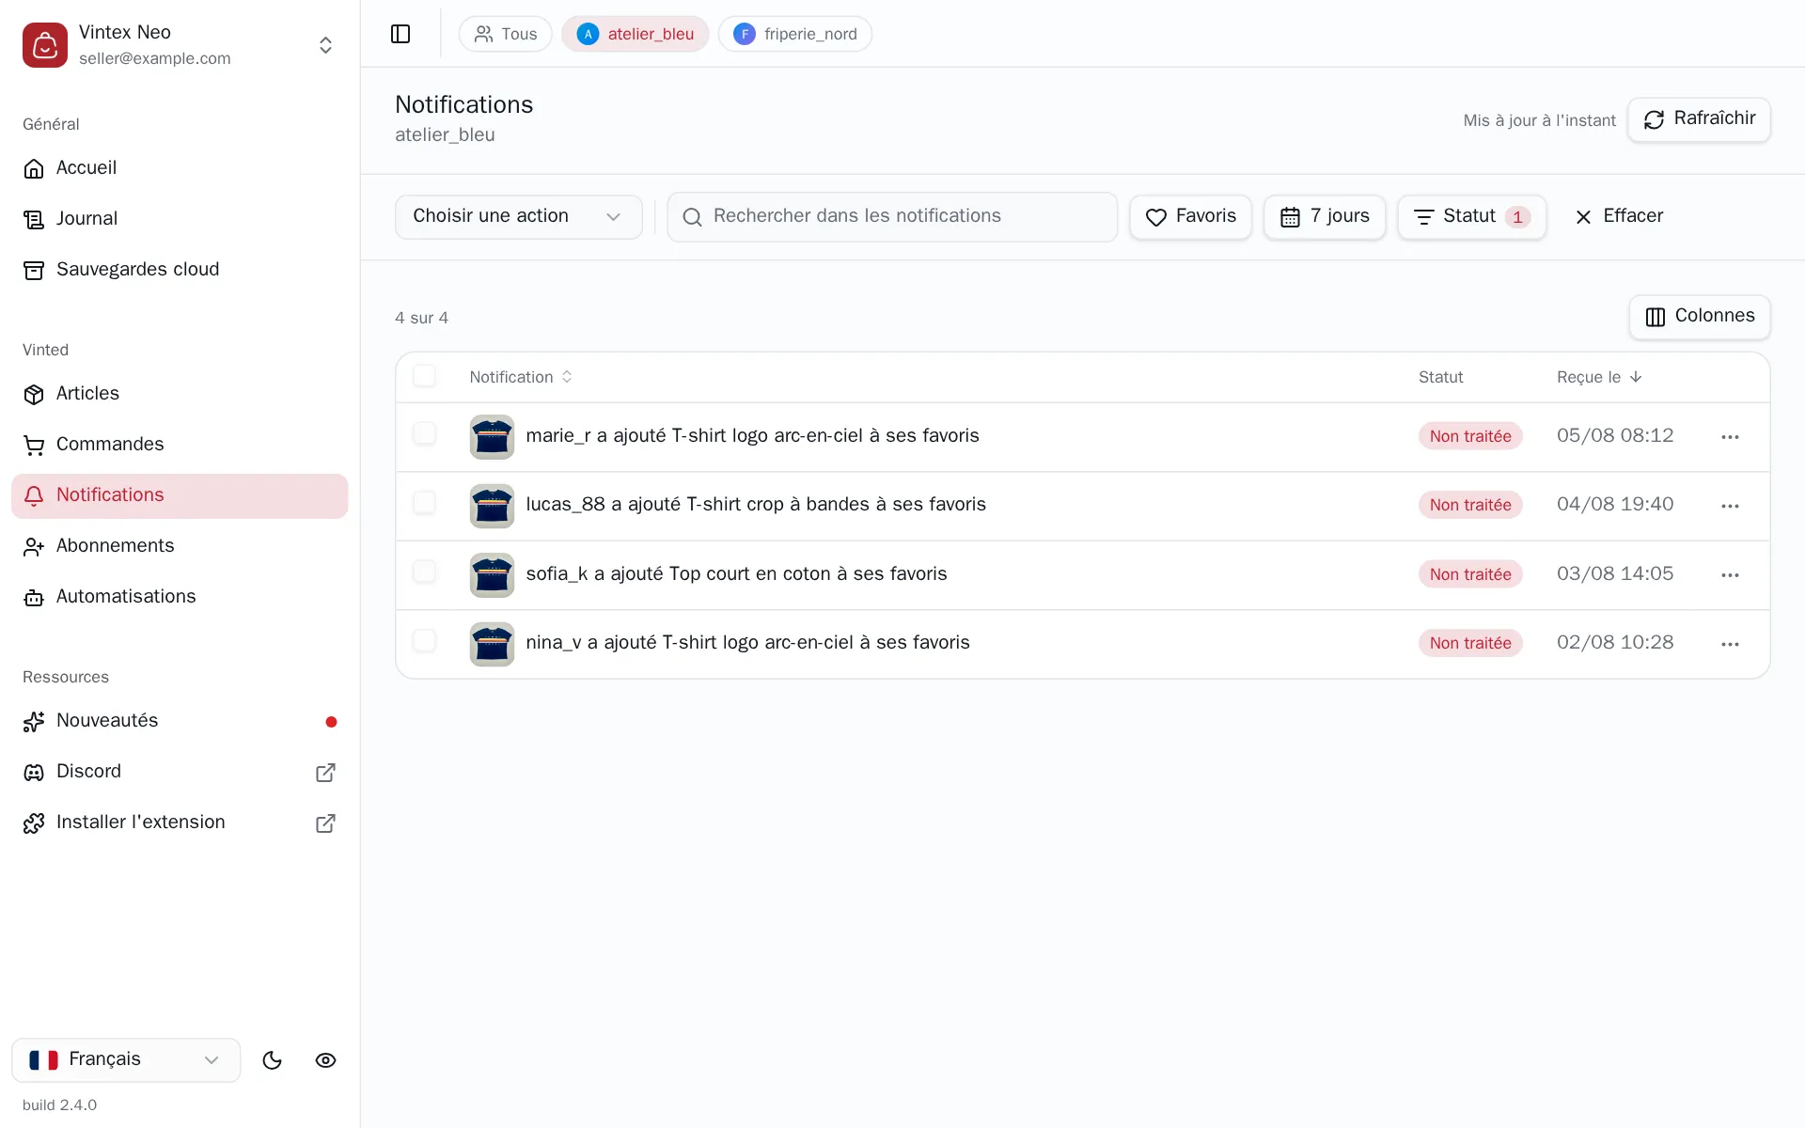
Task: Open the Discord link
Action: pyautogui.click(x=180, y=771)
